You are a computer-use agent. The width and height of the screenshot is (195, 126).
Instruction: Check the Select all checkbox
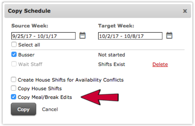pyautogui.click(x=14, y=44)
